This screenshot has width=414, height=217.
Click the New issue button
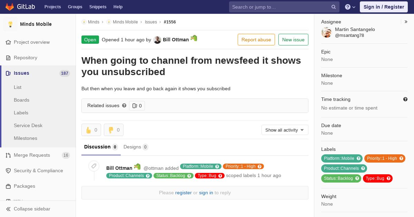pyautogui.click(x=293, y=40)
